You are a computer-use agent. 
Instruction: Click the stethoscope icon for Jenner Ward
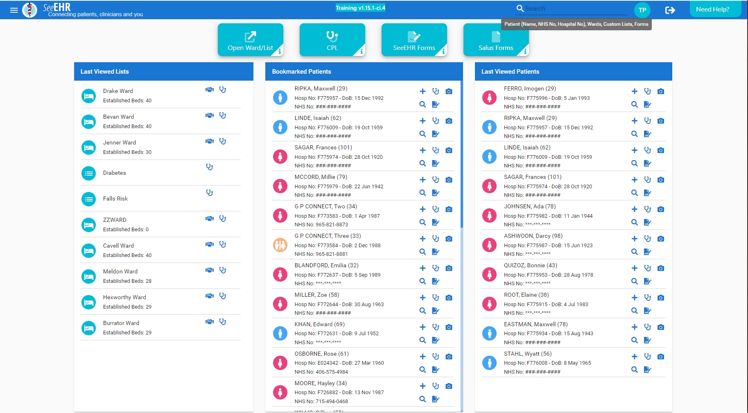click(223, 141)
